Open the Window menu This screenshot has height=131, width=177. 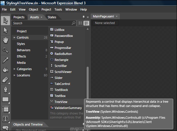click(71, 9)
